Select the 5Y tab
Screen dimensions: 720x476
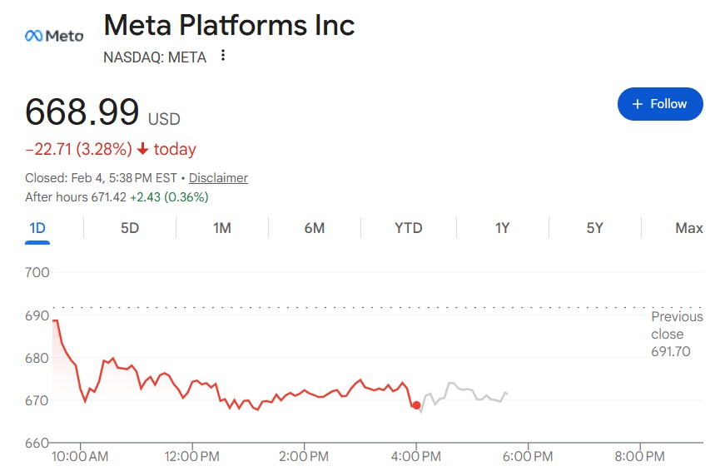click(x=594, y=228)
